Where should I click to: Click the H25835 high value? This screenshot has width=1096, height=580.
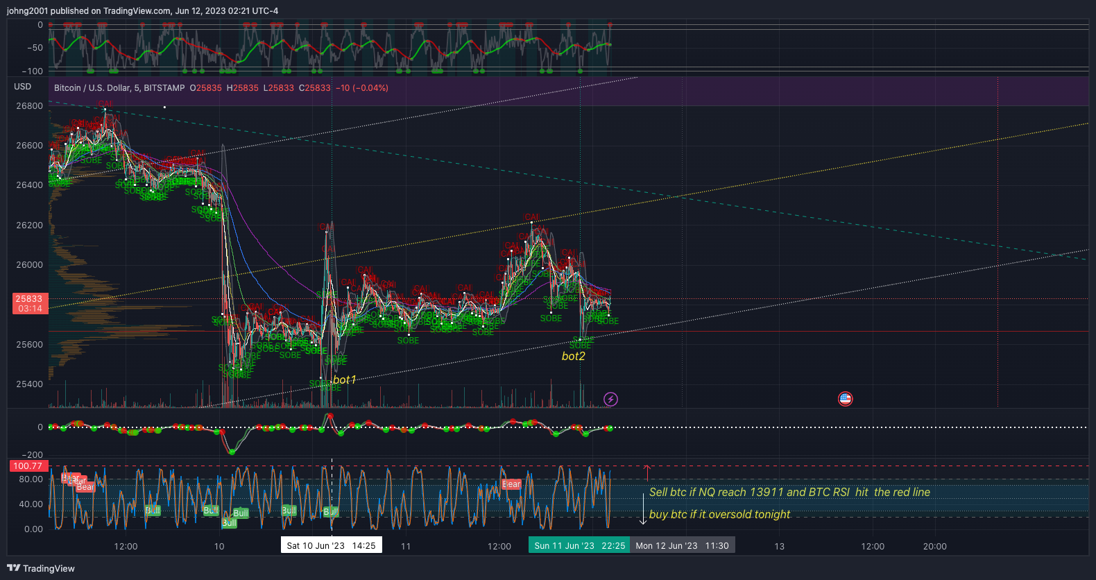point(243,88)
